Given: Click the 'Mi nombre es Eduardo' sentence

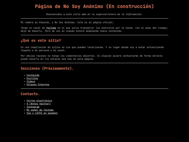Looking at the screenshot, I should pyautogui.click(x=67, y=22).
